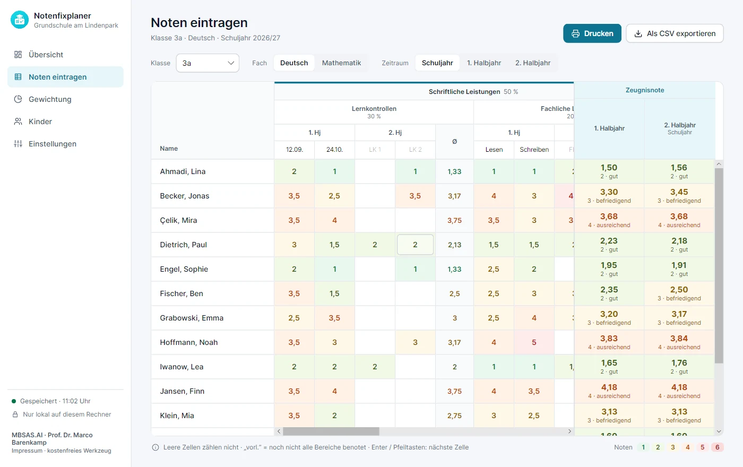Screen dimensions: 743x467
Task: Click the grade 6 color swatch in the legend
Action: 718,447
